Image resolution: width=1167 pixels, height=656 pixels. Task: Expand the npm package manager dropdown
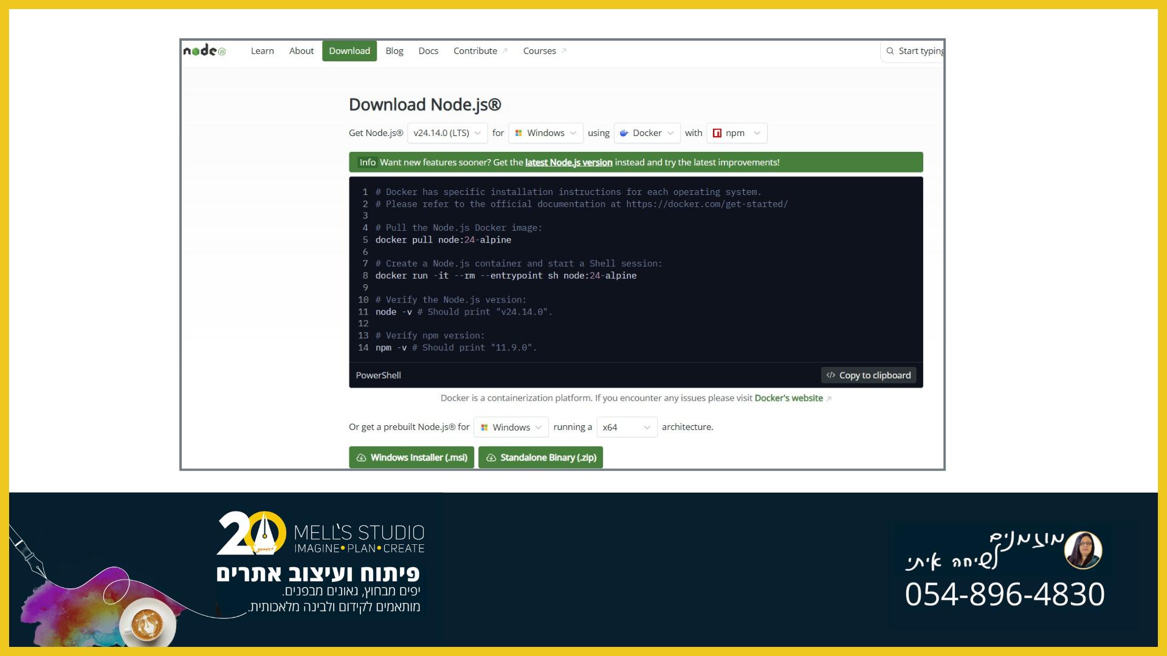pos(737,133)
